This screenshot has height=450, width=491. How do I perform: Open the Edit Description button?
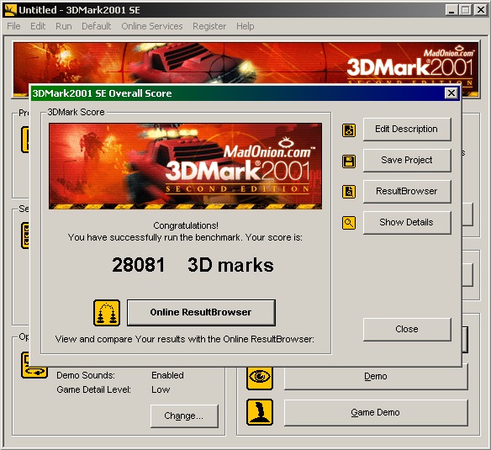click(x=407, y=129)
